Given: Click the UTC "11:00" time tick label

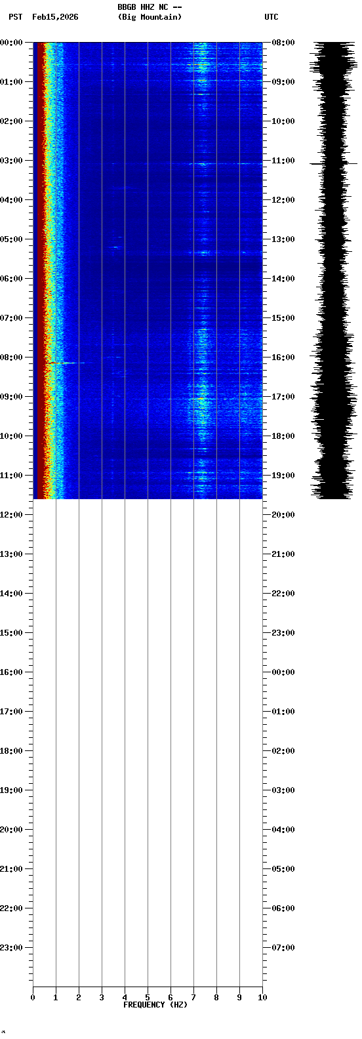Looking at the screenshot, I should click(x=283, y=161).
